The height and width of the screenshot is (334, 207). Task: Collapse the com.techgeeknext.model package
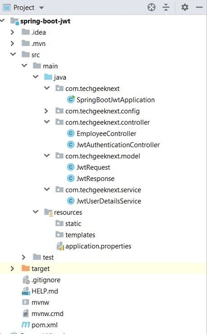point(46,156)
